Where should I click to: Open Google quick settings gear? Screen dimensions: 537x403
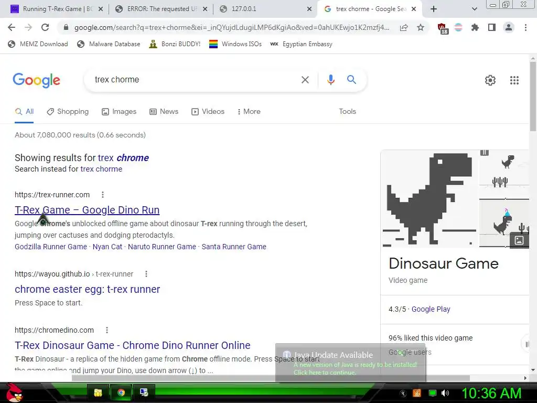click(490, 80)
